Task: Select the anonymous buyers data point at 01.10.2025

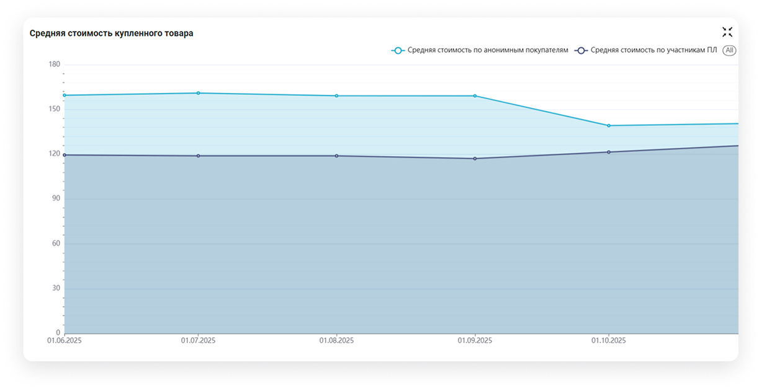Action: coord(609,126)
